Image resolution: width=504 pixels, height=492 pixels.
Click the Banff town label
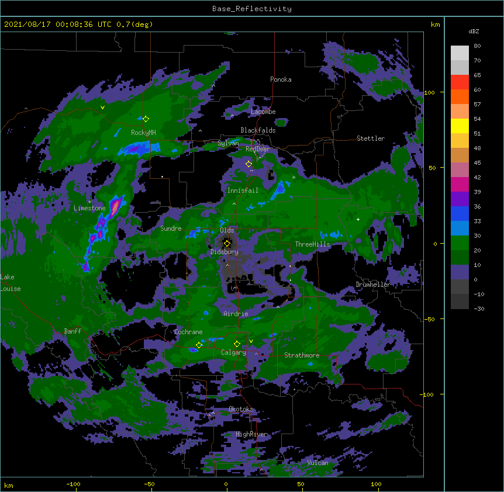tap(73, 331)
